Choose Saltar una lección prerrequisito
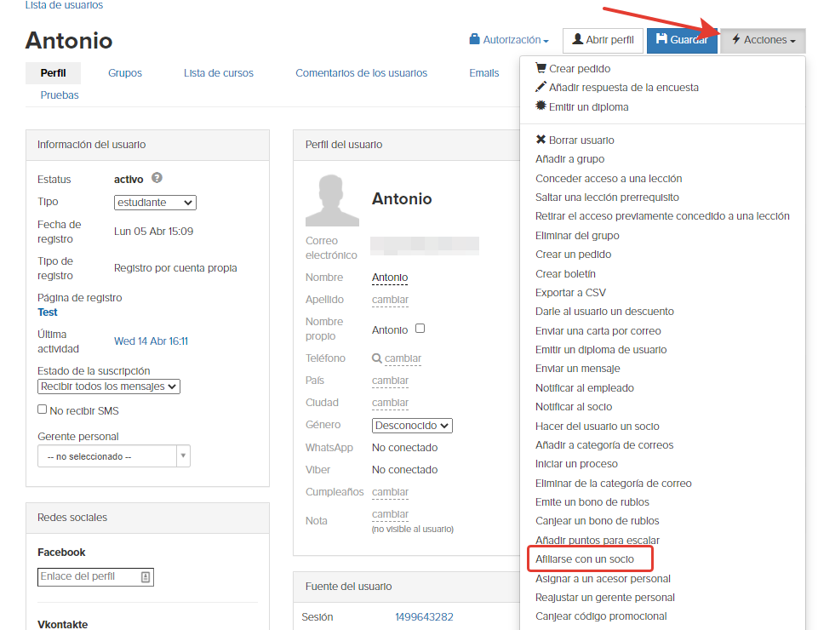 [607, 197]
